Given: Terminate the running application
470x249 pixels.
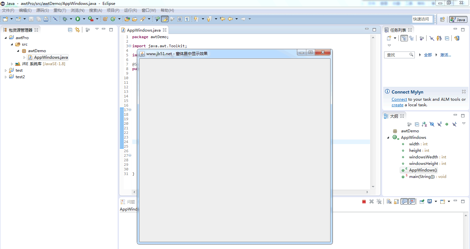Looking at the screenshot, I should pos(364,201).
